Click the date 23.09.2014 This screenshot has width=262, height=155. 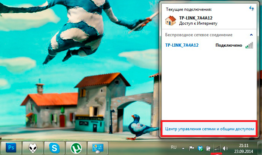pyautogui.click(x=243, y=151)
